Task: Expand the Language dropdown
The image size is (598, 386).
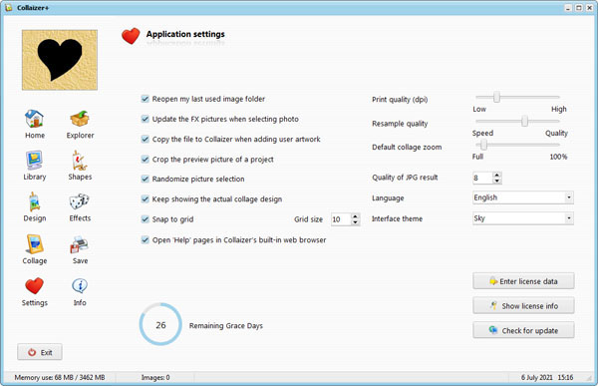Action: (569, 197)
